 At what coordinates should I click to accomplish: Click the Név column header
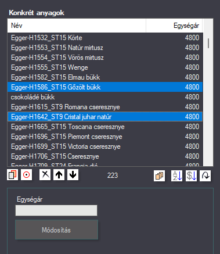[77, 26]
